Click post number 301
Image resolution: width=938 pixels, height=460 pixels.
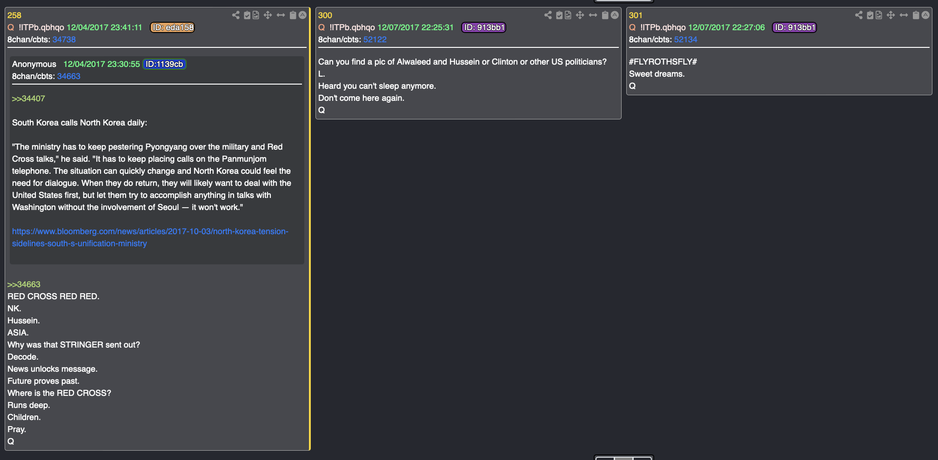tap(636, 15)
